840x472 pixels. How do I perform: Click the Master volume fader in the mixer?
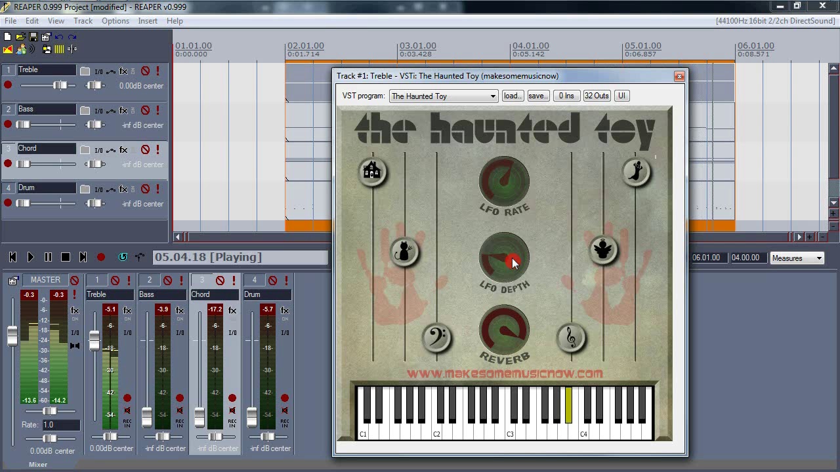[x=12, y=336]
